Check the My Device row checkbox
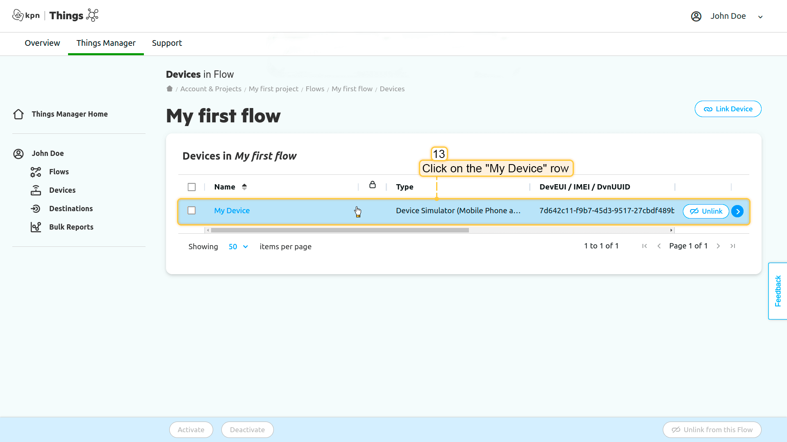The width and height of the screenshot is (787, 442). point(191,210)
